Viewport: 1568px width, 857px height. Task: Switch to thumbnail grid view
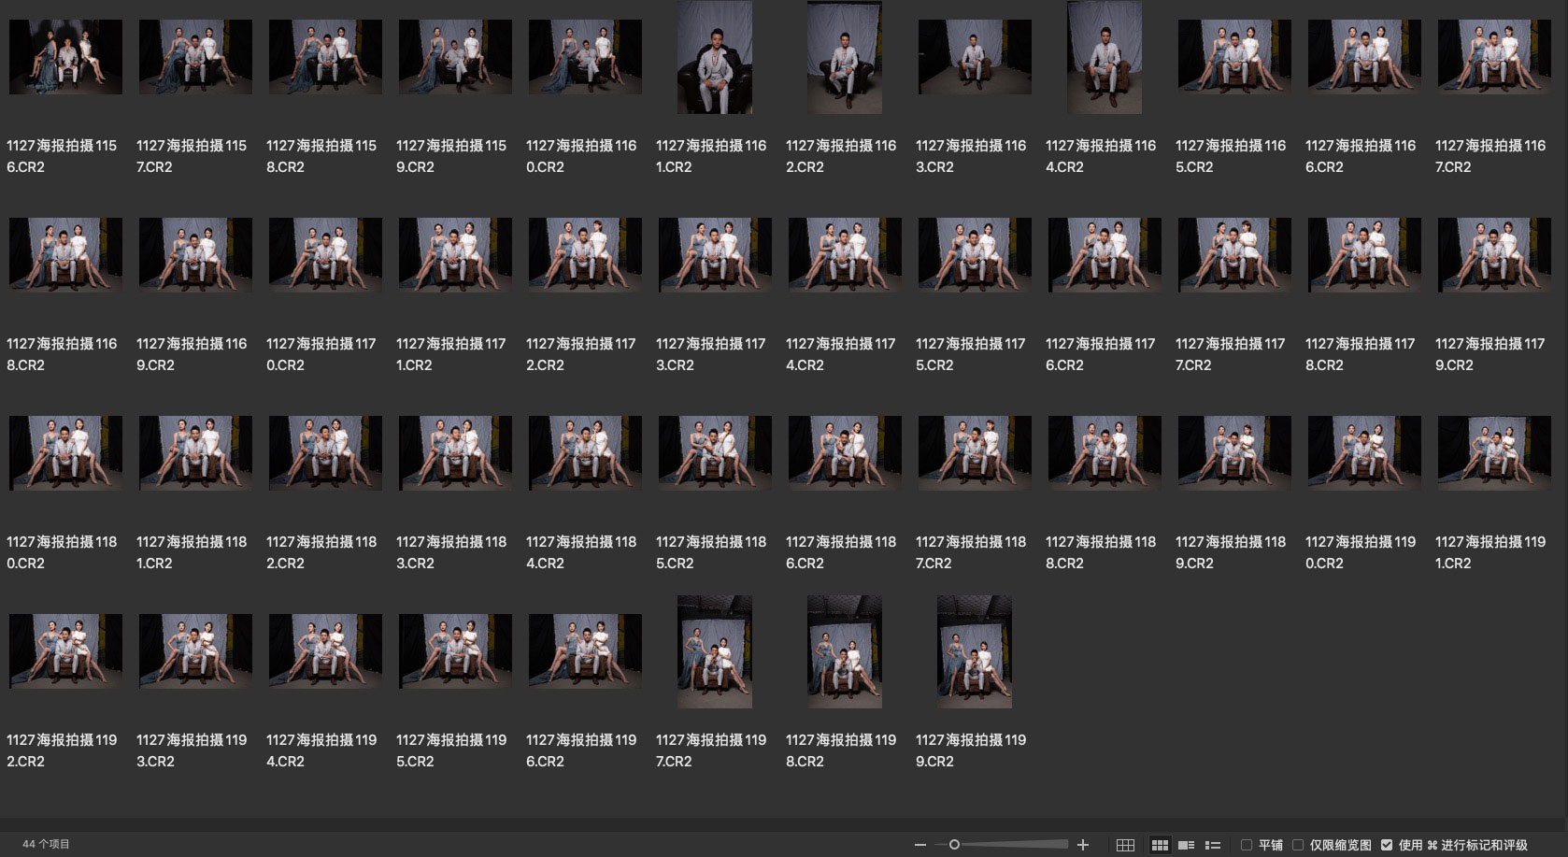pos(1160,845)
